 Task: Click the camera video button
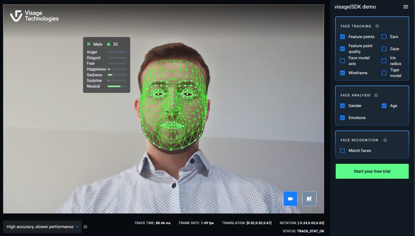point(290,199)
